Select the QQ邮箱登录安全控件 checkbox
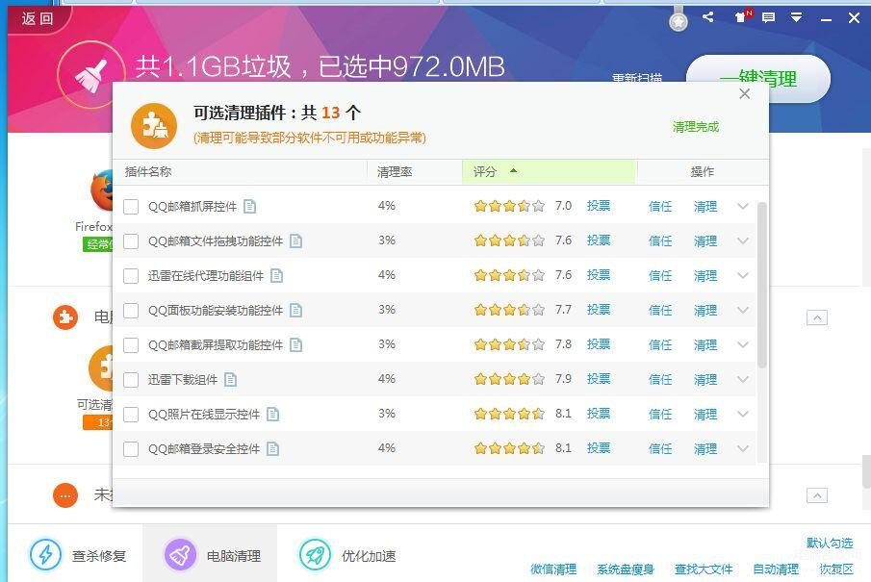871x582 pixels. pos(131,448)
